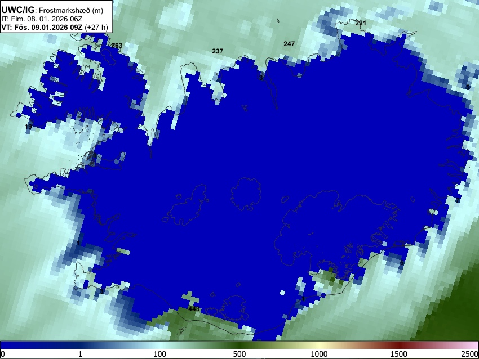Click the valid time line 'VT: Fös. 09.01.2026 09Z'
The image size is (479, 359).
(42, 27)
